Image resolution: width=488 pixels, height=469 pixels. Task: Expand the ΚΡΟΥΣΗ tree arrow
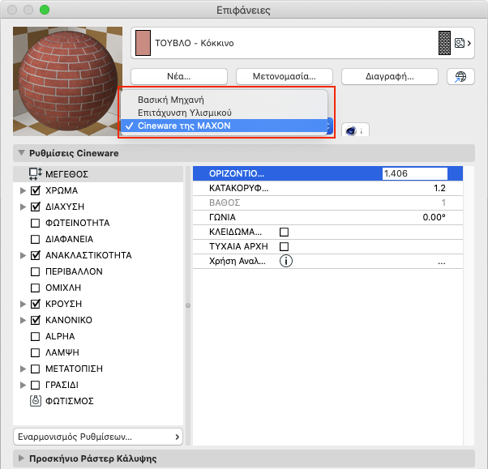click(x=23, y=304)
